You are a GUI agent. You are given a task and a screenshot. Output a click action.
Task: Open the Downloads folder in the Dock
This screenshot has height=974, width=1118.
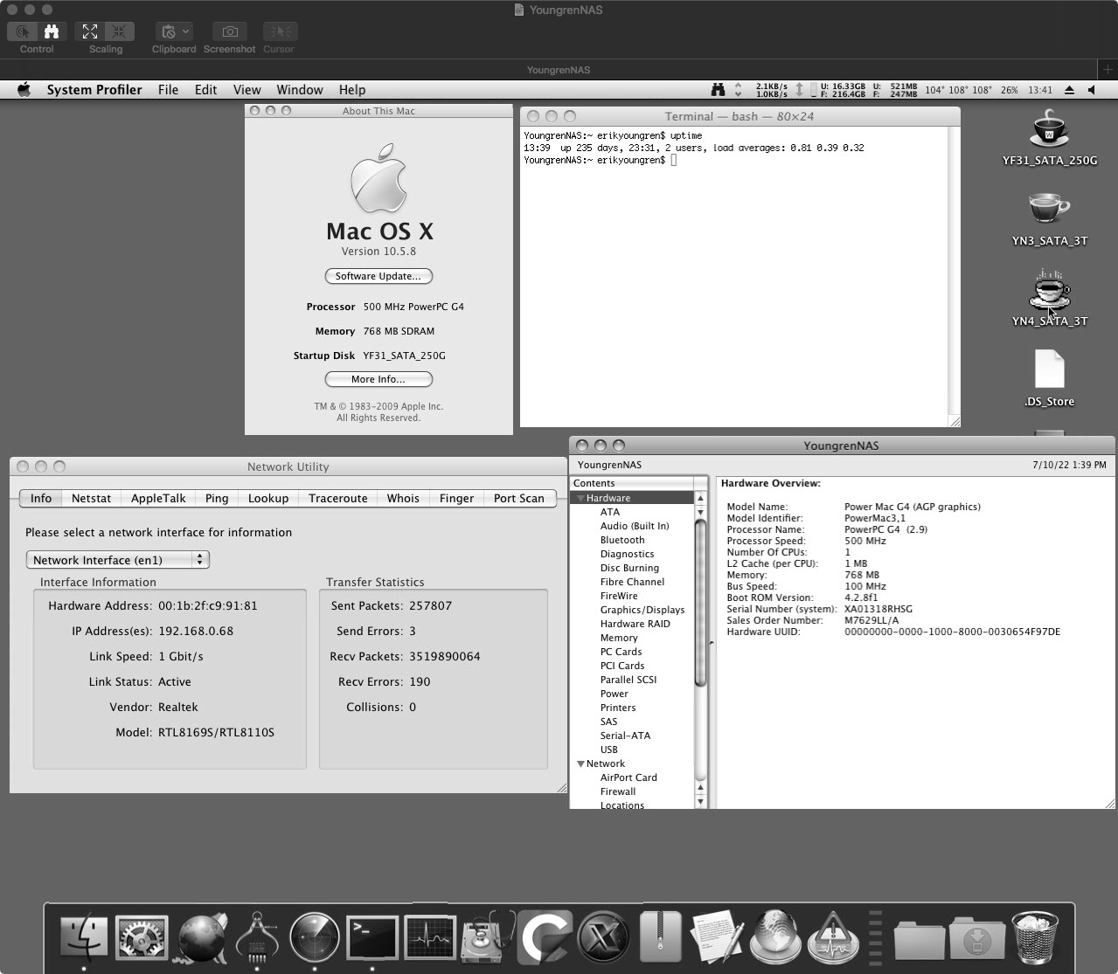click(x=976, y=939)
